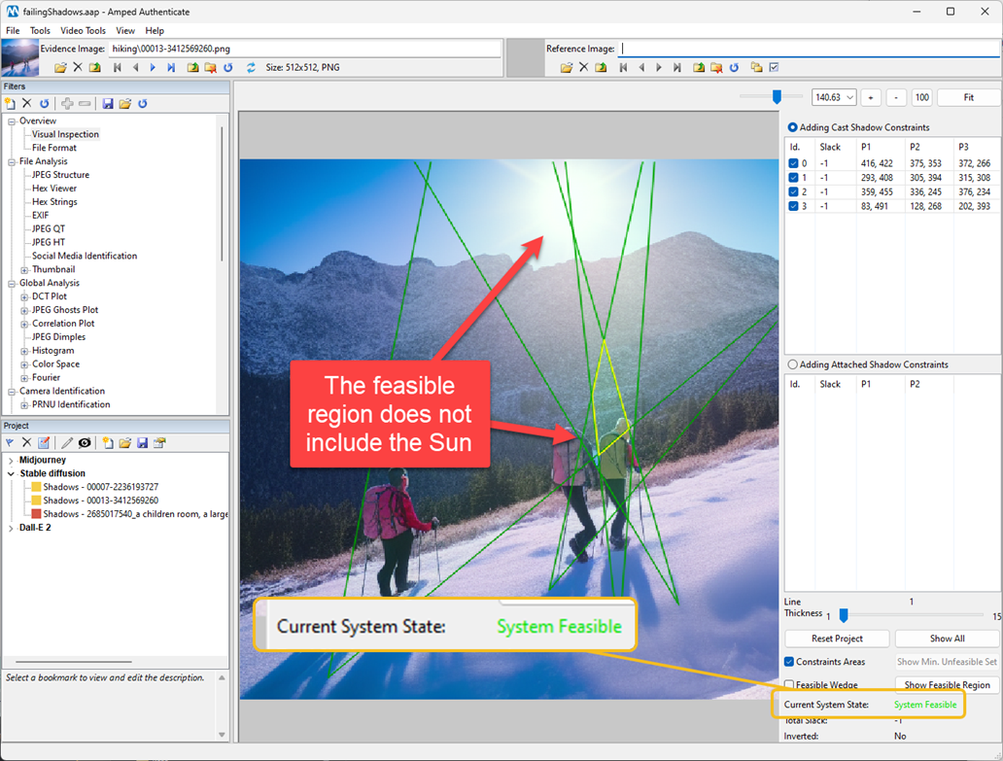Screen dimensions: 1003x761
Task: Select the Visual Inspection filter in the tree
Action: (x=65, y=134)
